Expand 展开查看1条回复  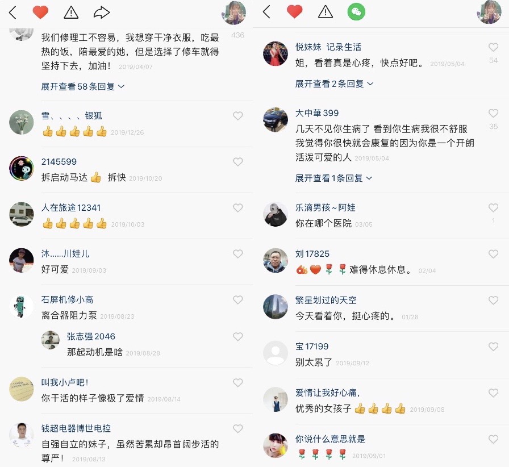333,178
